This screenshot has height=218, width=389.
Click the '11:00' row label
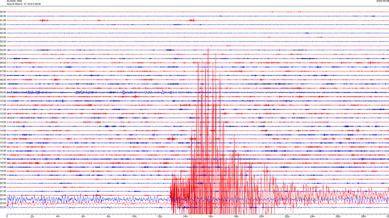[3, 105]
